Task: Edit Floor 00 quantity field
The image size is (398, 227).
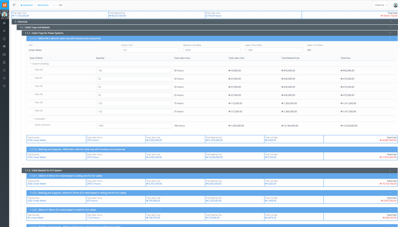Action: click(134, 71)
